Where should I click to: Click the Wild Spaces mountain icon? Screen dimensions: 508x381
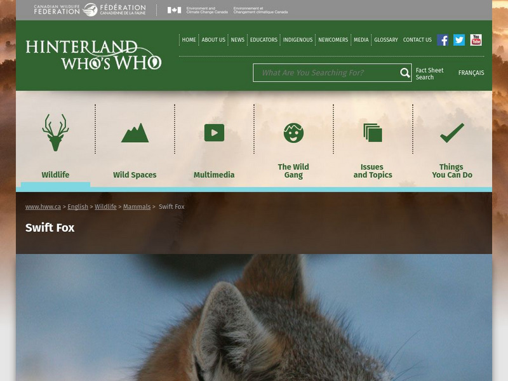135,131
